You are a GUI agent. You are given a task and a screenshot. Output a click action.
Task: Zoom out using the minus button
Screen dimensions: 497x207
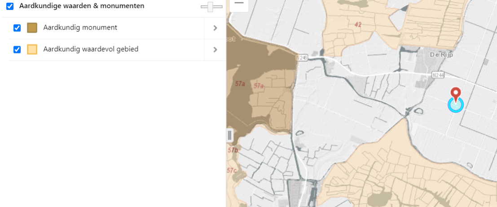pyautogui.click(x=239, y=4)
